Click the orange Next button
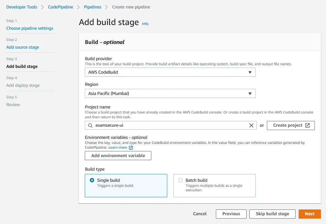The image size is (326, 224). coord(309,214)
